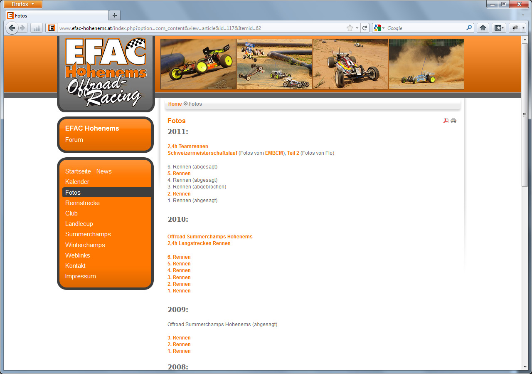
Task: Open Offroad Summerchamps Hohenems 2010 link
Action: [210, 237]
